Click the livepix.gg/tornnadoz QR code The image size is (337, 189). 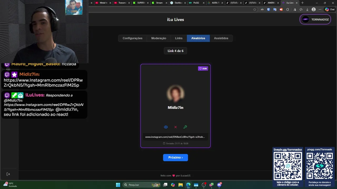tap(288, 166)
